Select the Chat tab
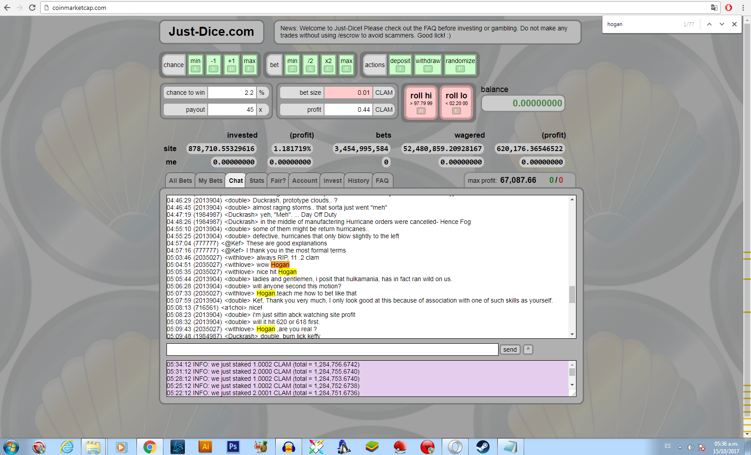This screenshot has width=751, height=455. pos(236,181)
